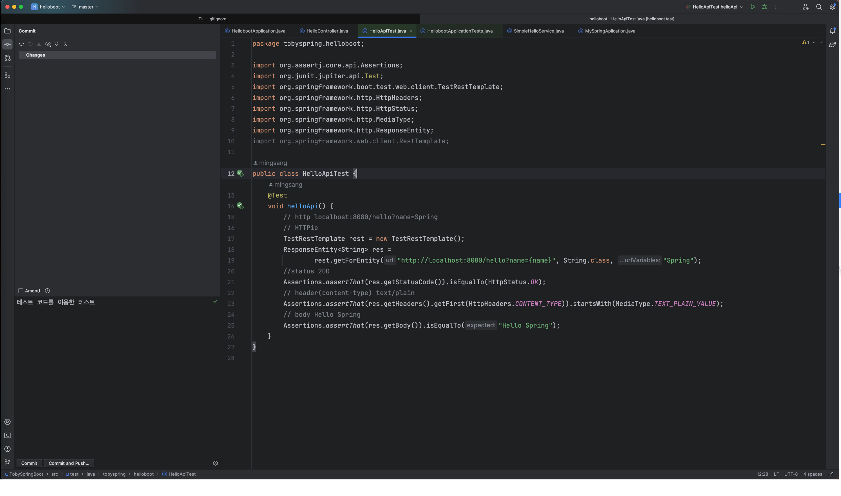Debug HelloApiTest.helloApi with the bug icon

764,7
